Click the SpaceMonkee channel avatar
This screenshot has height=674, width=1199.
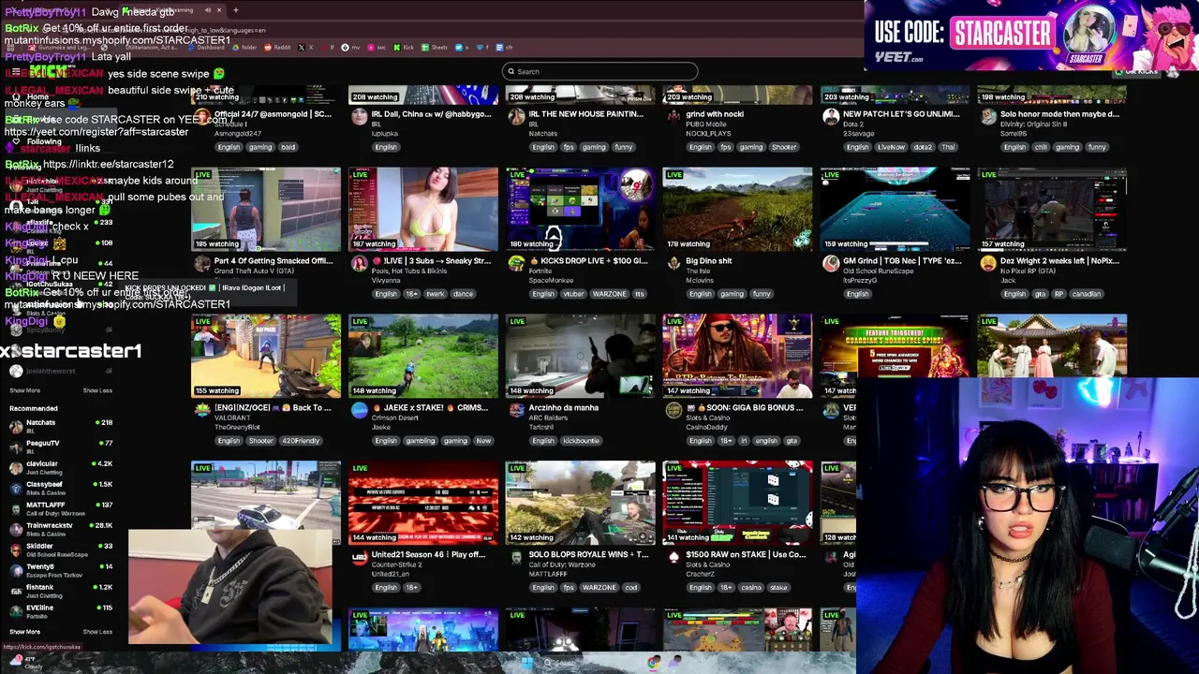pyautogui.click(x=516, y=263)
